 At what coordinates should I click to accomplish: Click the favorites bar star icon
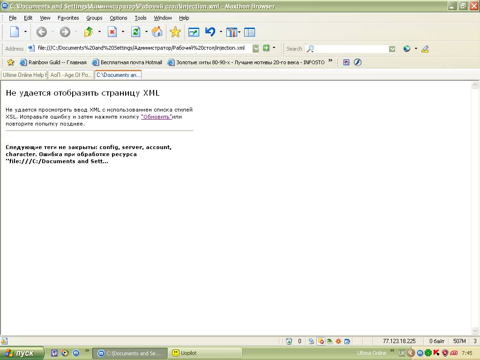coord(10,62)
